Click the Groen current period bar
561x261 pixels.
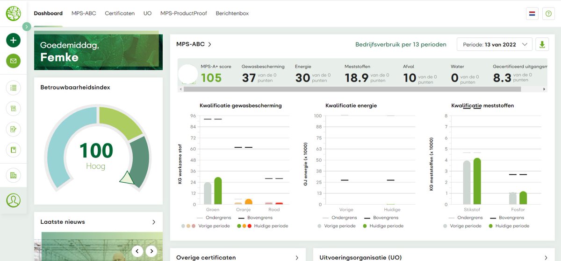click(218, 191)
